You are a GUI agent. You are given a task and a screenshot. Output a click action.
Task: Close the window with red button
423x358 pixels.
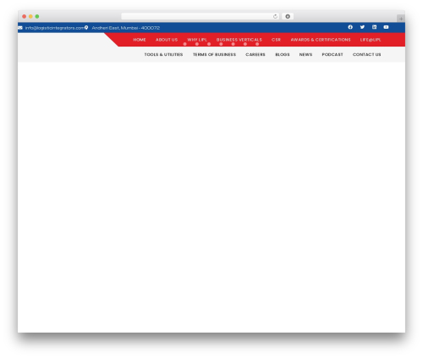[x=25, y=16]
